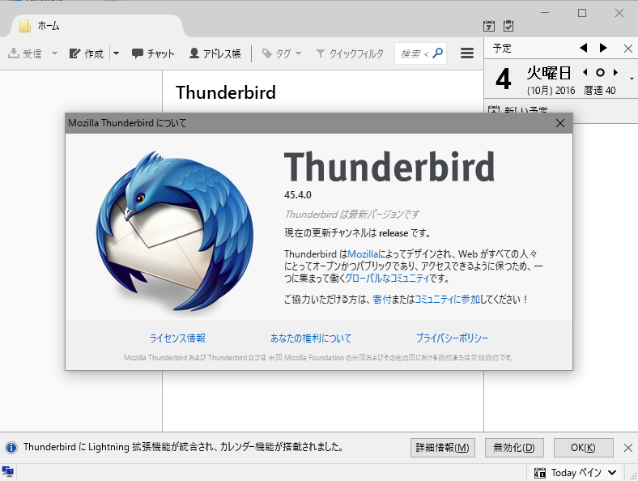638x481 pixels.
Task: Open the アドレス帳 (Address Book)
Action: point(215,53)
